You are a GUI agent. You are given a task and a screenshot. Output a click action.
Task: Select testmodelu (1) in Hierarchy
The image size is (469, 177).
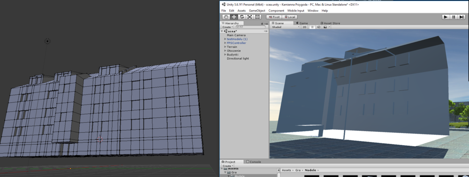click(237, 39)
